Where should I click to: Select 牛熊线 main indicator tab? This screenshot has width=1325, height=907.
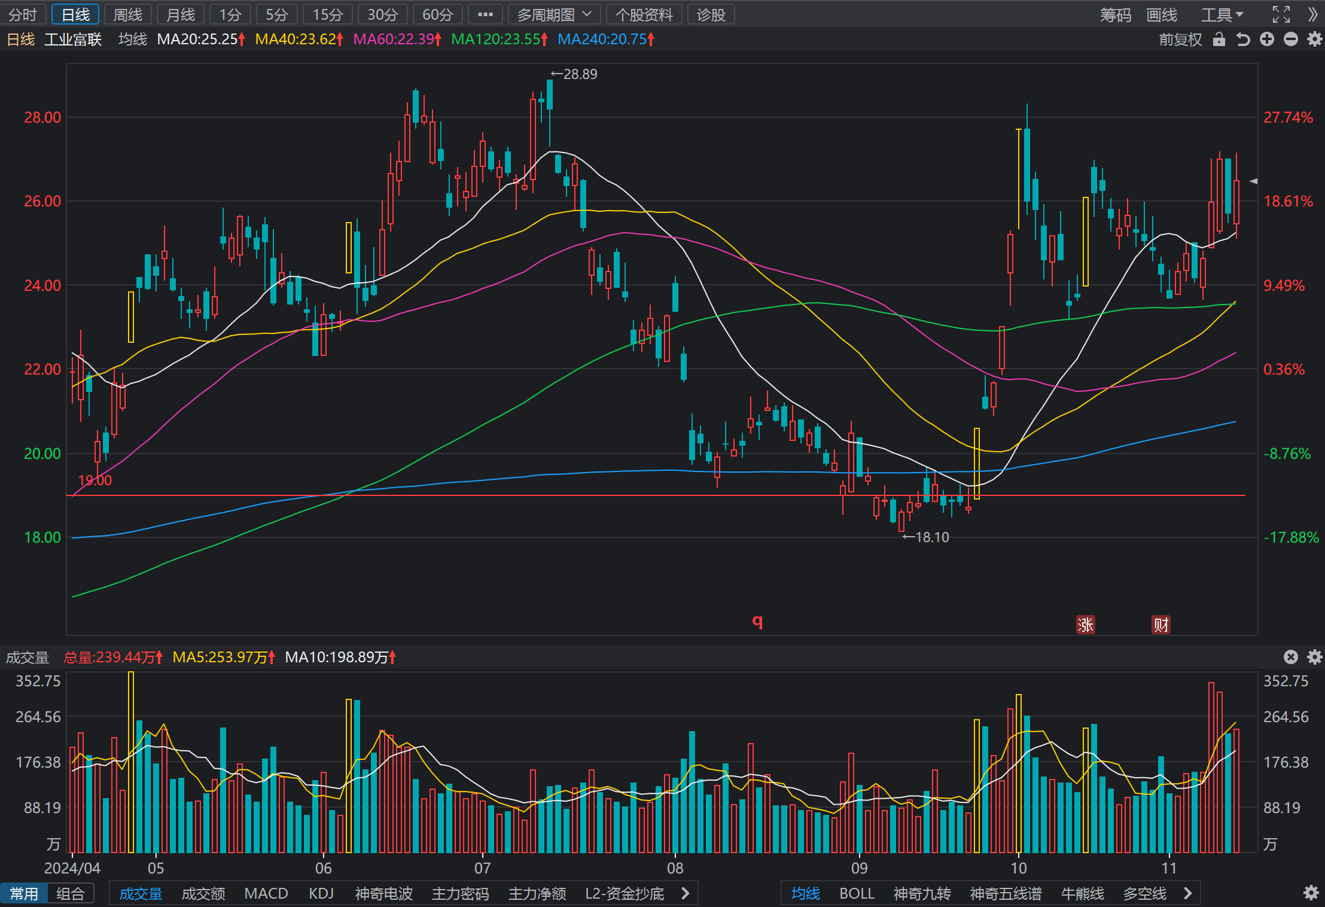coord(1082,893)
